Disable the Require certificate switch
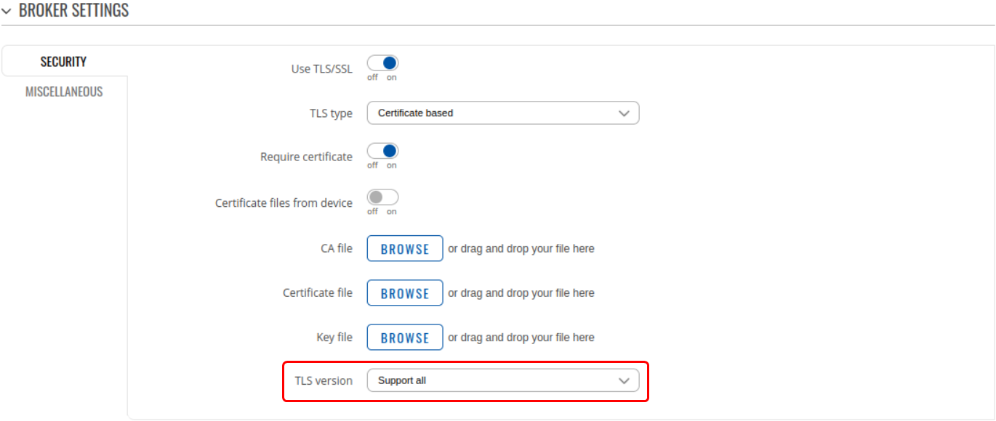Image resolution: width=996 pixels, height=421 pixels. click(382, 152)
